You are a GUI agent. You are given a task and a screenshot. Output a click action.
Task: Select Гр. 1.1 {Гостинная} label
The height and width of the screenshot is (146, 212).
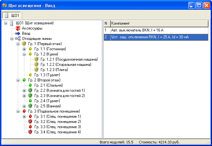(50, 49)
